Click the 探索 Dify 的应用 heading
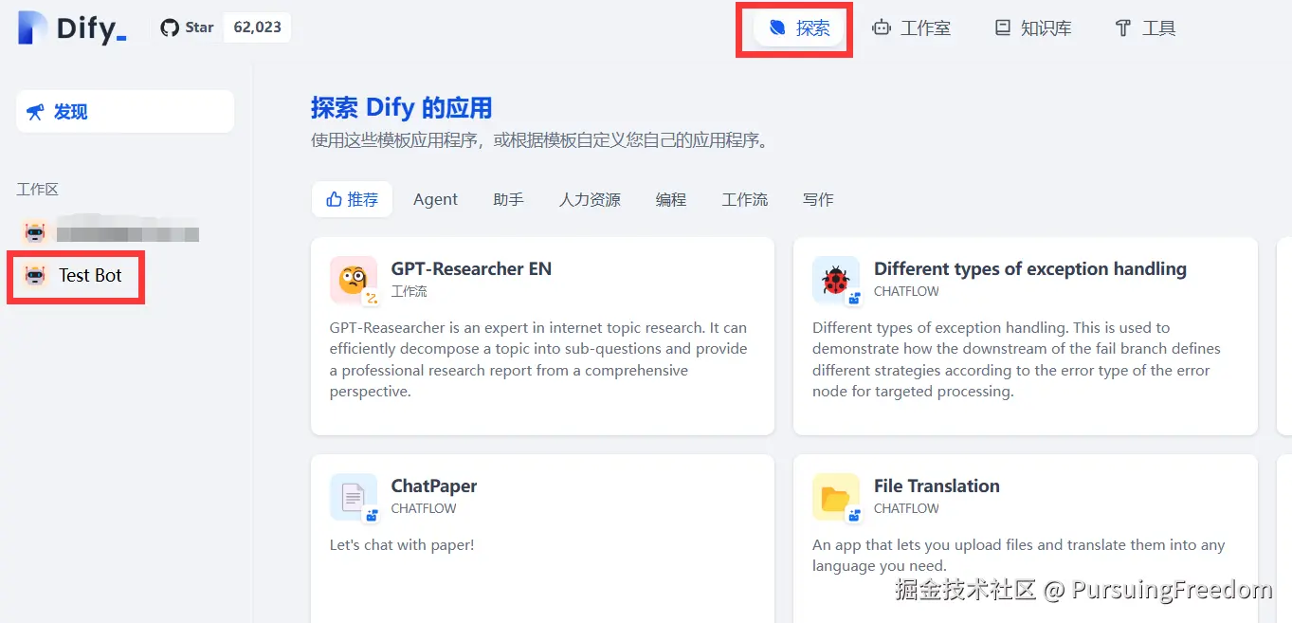Image resolution: width=1292 pixels, height=623 pixels. (x=402, y=107)
